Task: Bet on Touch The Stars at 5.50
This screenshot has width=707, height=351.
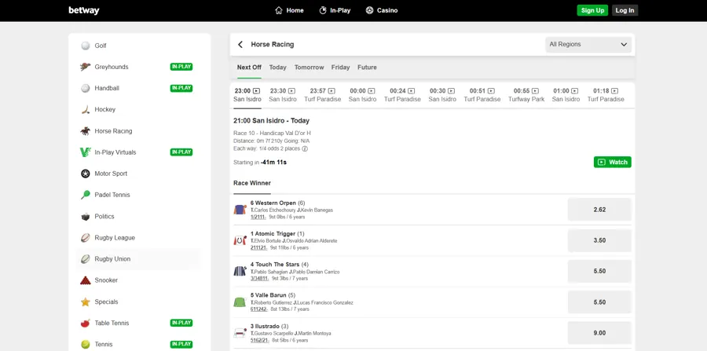Action: (599, 271)
